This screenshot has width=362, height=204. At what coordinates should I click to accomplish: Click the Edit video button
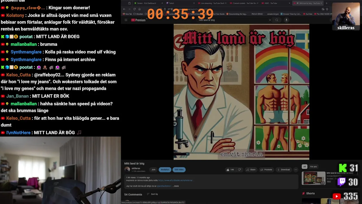click(179, 170)
